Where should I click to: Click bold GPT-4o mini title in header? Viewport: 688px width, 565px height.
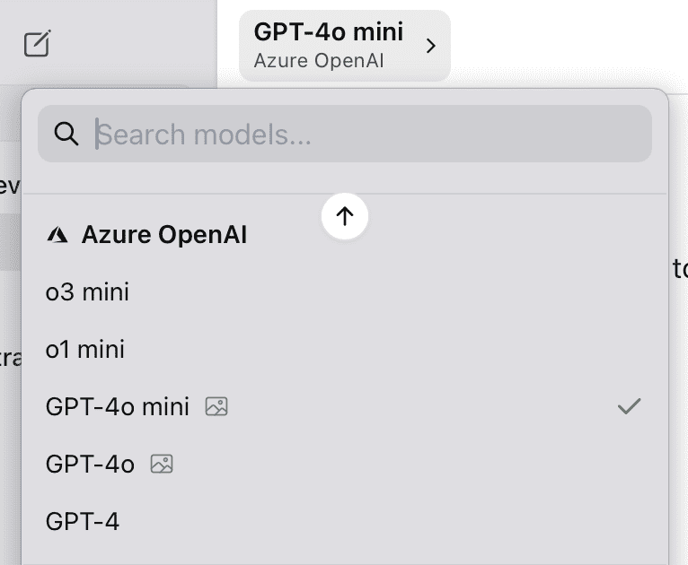point(328,32)
